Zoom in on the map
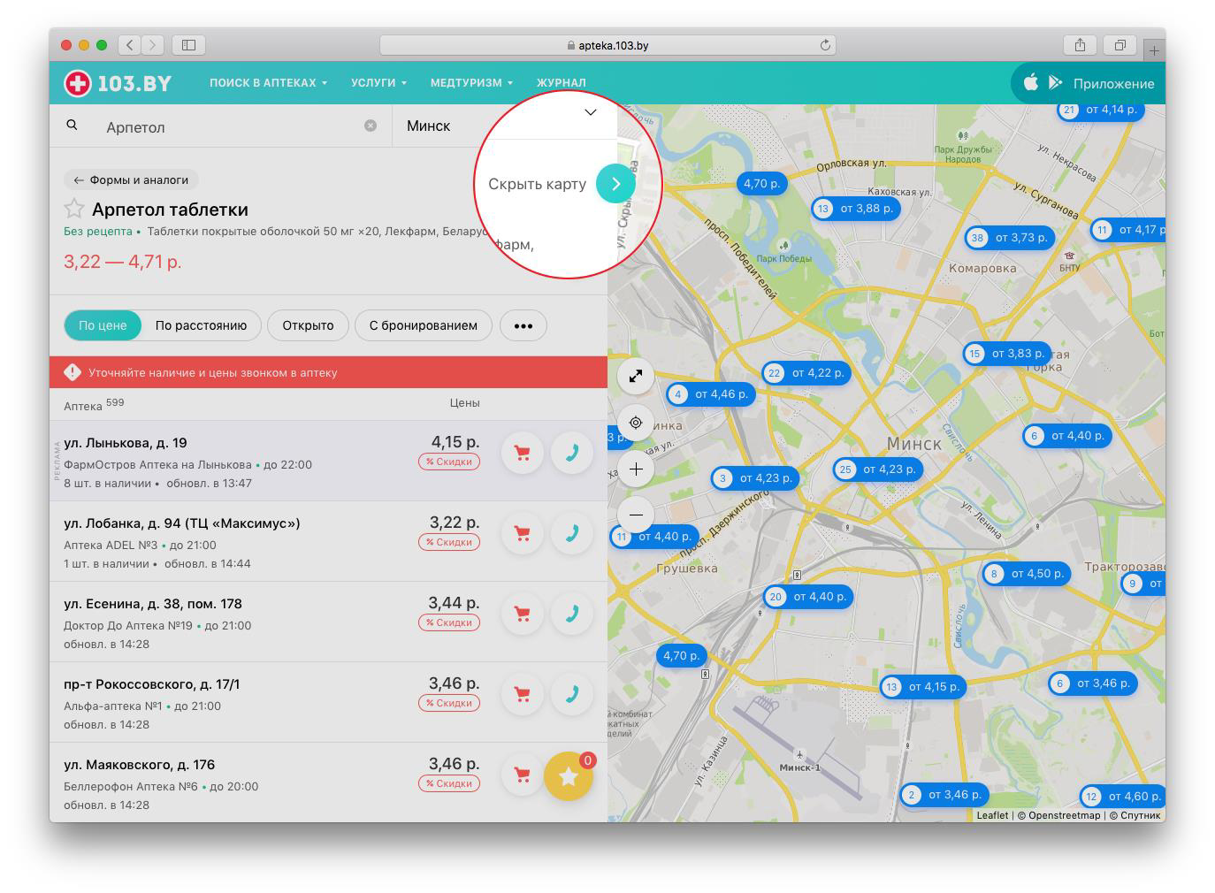 [636, 469]
